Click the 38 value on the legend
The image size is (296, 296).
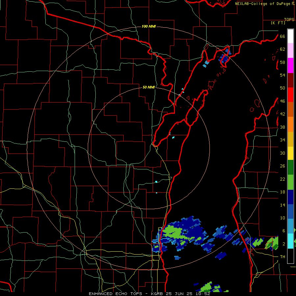(x=283, y=127)
